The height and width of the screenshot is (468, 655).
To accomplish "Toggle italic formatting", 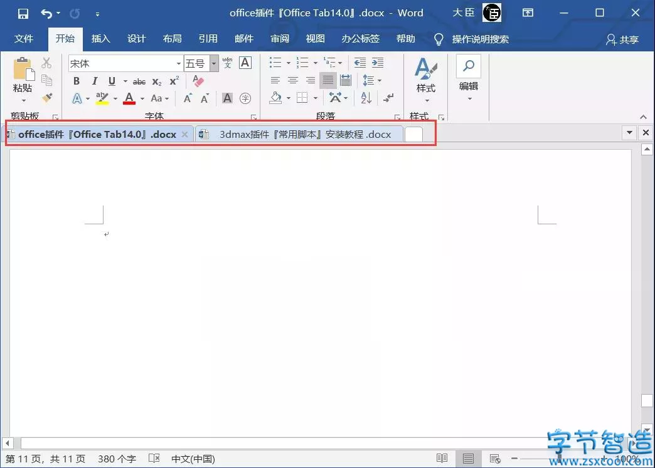I will [x=95, y=81].
